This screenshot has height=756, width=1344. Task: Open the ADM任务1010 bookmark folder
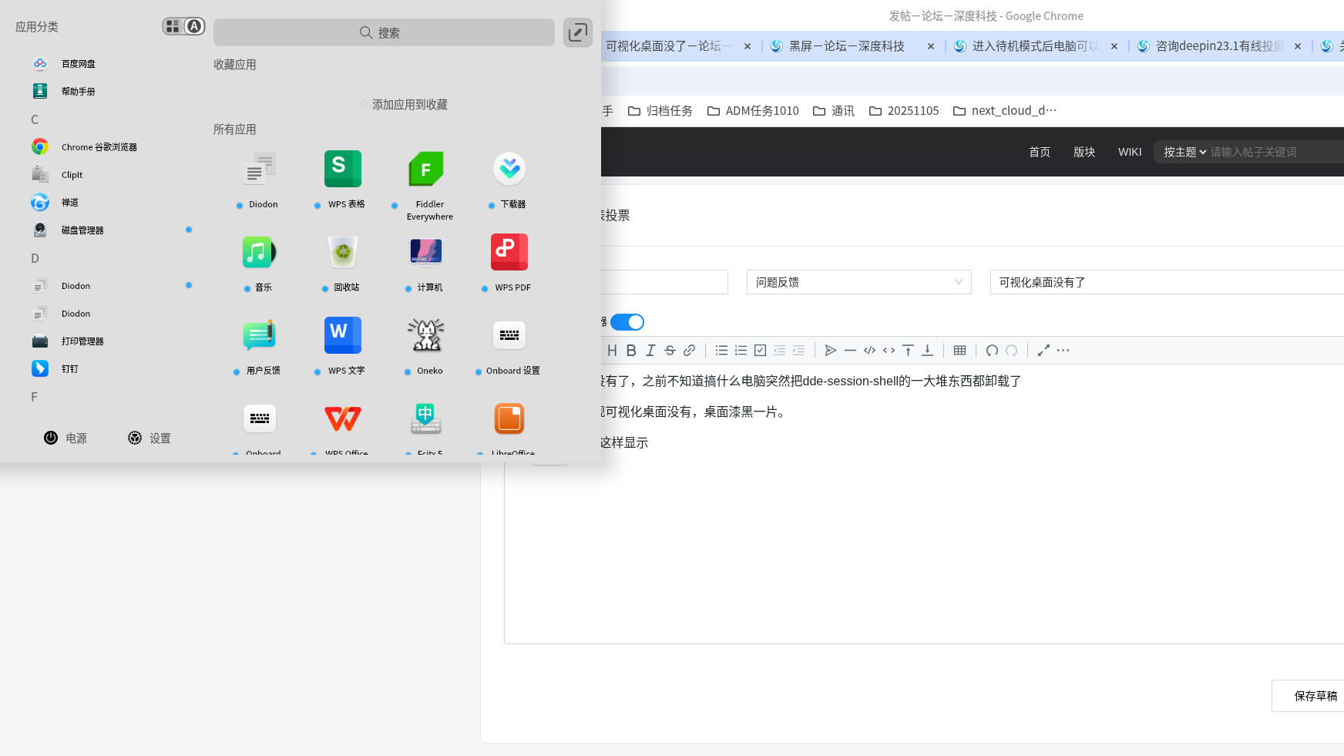click(x=753, y=111)
